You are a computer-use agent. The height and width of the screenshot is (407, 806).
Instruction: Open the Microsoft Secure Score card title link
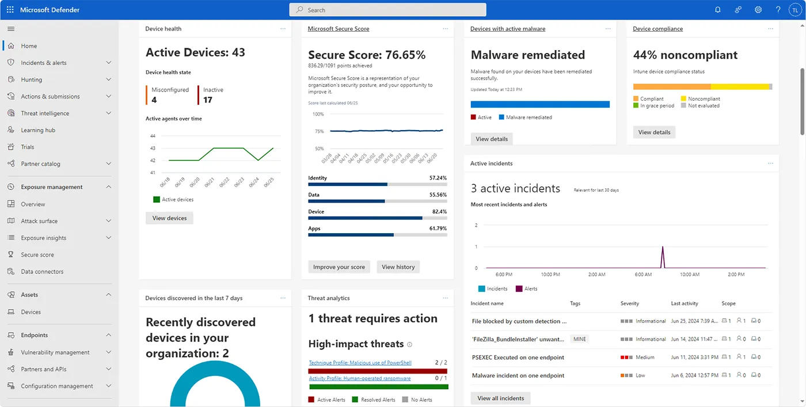pos(339,29)
